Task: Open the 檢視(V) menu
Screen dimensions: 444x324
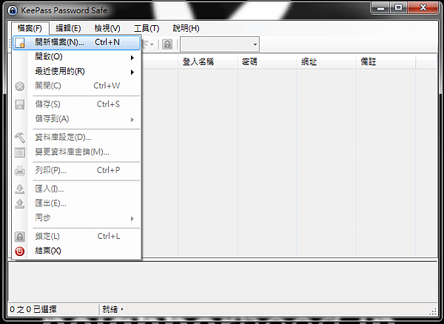Action: [x=107, y=28]
